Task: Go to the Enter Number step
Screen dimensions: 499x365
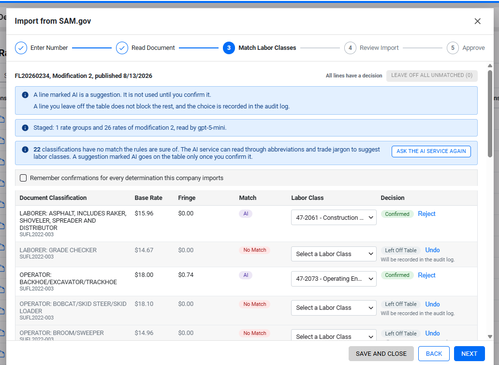Action: click(x=42, y=48)
